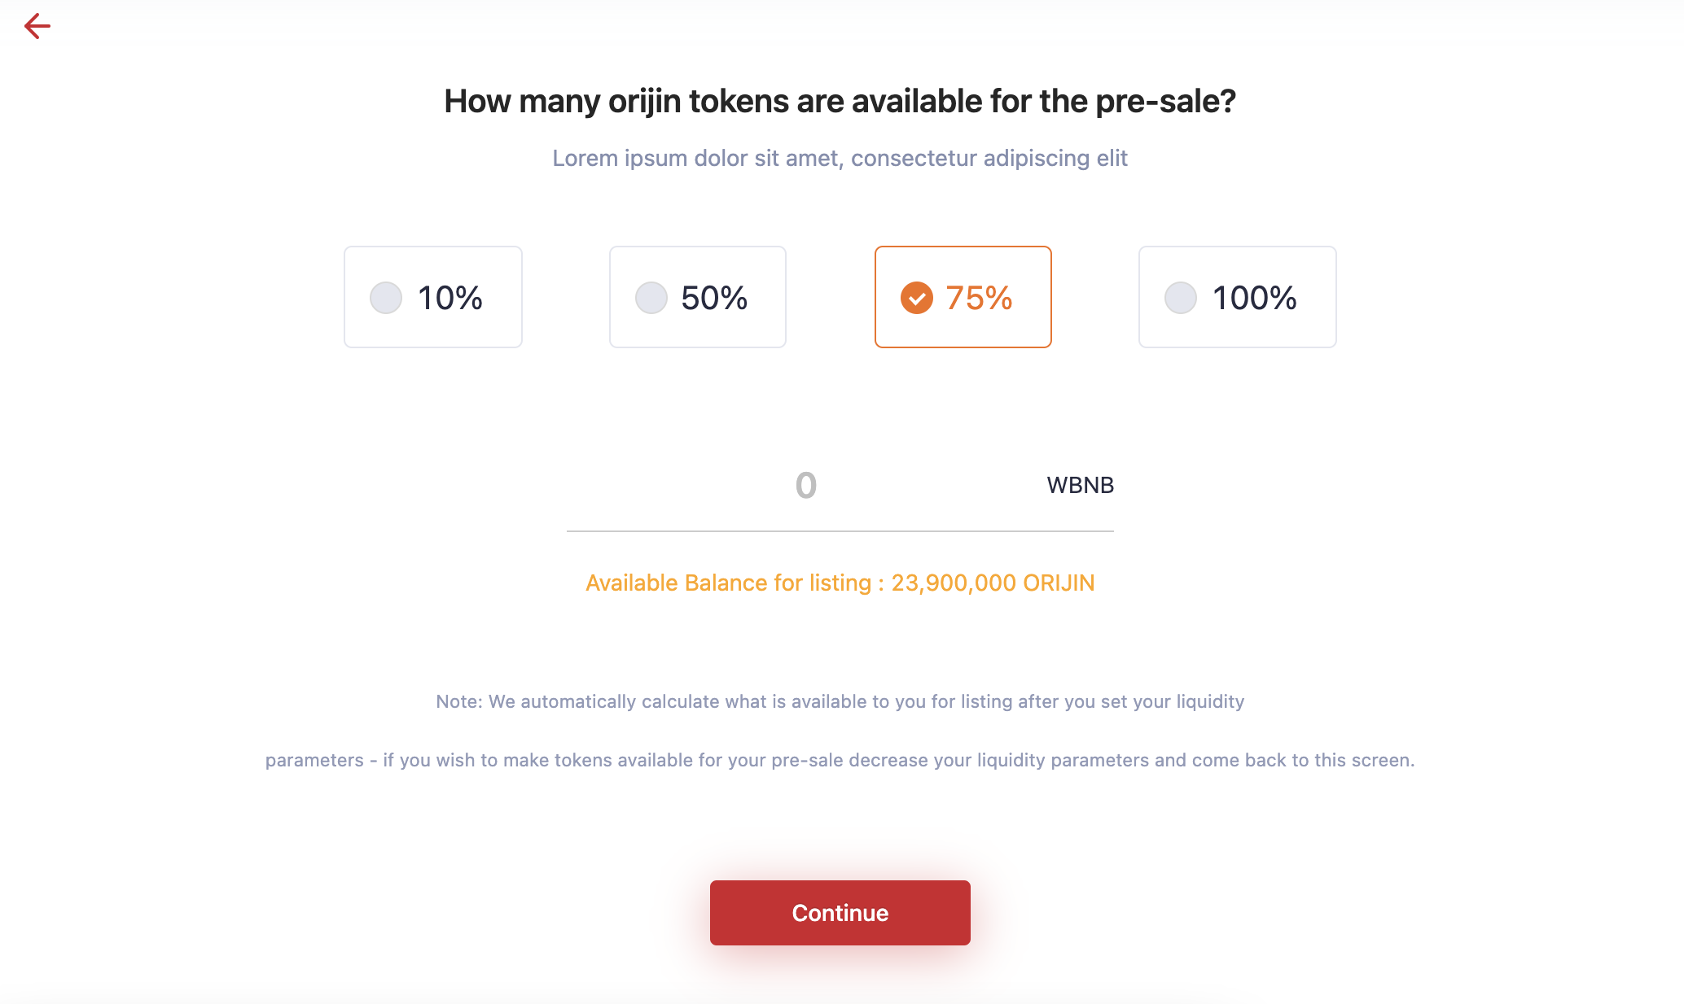
Task: Click the note line starting 'parameters - if you wish'
Action: click(x=840, y=760)
